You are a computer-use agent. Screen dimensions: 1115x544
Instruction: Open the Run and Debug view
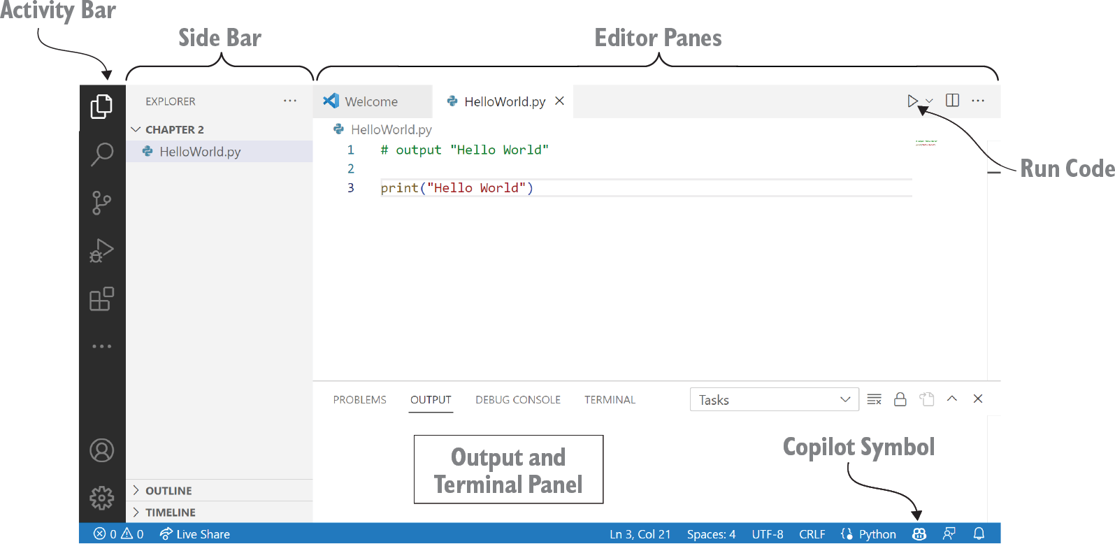pos(101,251)
